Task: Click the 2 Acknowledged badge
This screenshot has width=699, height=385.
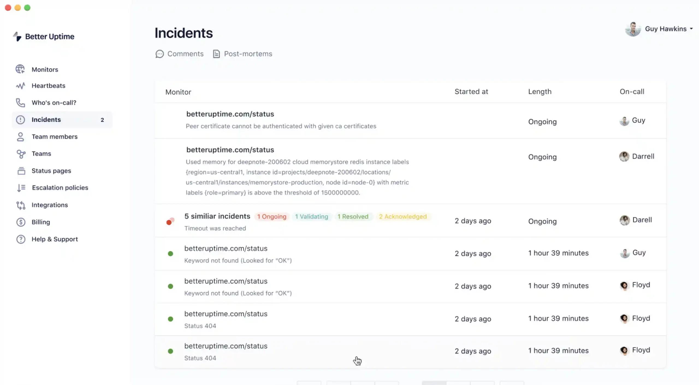Action: point(403,217)
